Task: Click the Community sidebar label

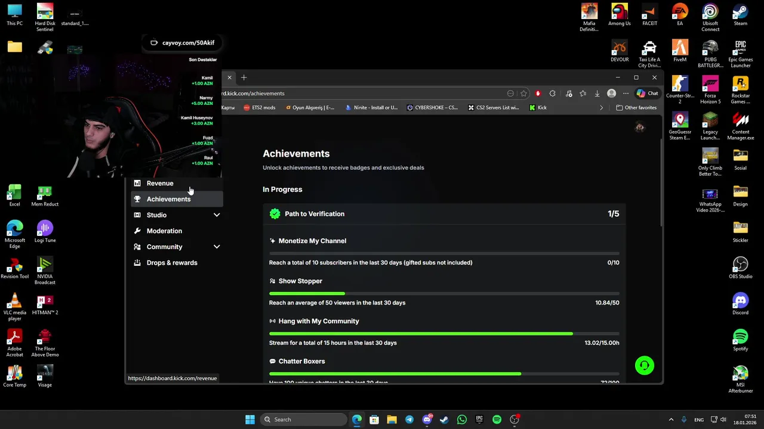Action: [164, 247]
